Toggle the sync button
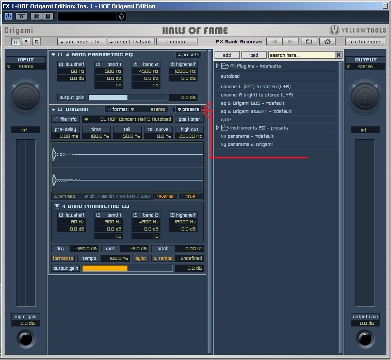 (x=140, y=258)
